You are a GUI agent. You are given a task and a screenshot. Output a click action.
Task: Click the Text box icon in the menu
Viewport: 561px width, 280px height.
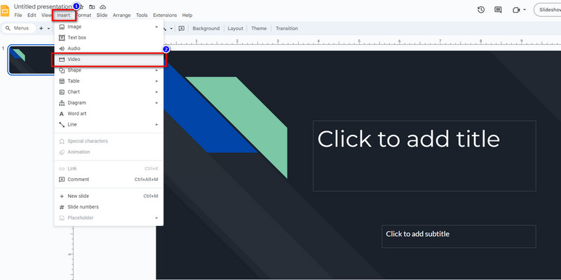(62, 38)
